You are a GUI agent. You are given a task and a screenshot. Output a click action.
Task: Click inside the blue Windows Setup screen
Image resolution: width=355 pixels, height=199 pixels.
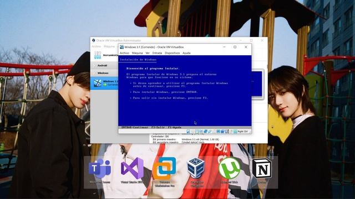pyautogui.click(x=185, y=91)
